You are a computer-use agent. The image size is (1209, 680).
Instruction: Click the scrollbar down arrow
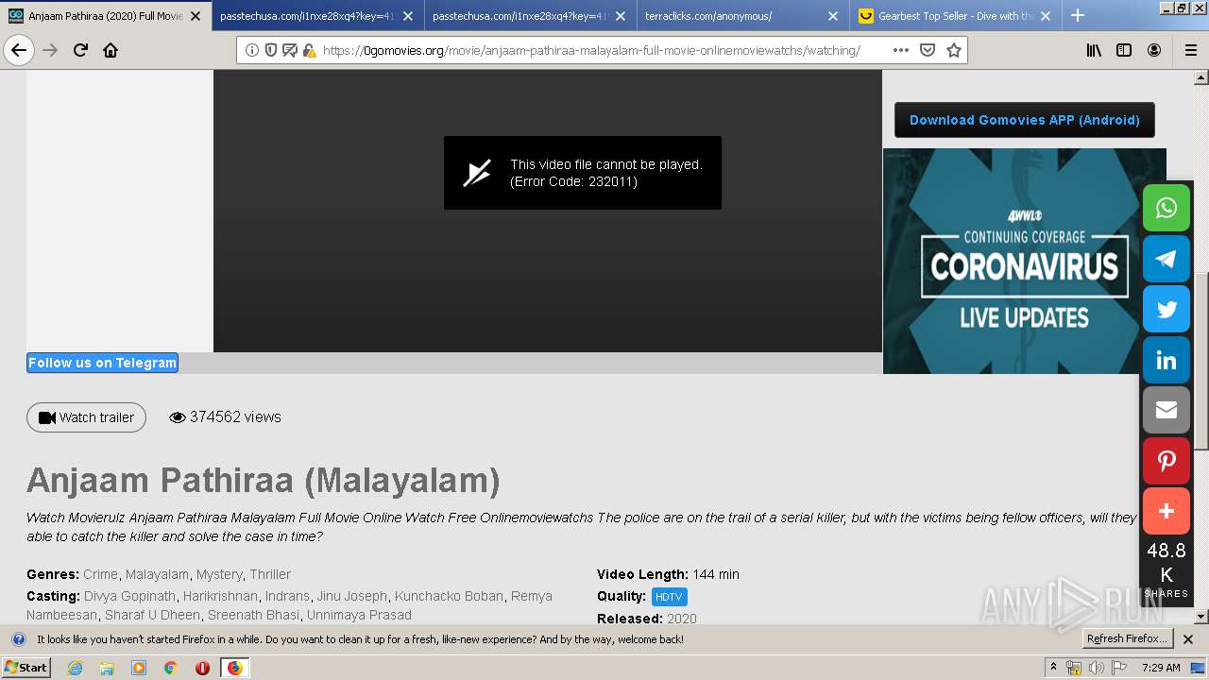1200,617
